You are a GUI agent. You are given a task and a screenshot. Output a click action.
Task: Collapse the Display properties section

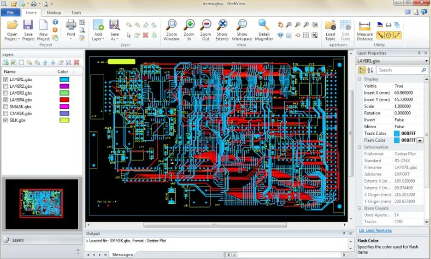coord(359,79)
